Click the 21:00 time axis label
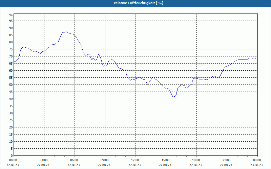Viewport: 271px width, 169px height. [x=227, y=160]
